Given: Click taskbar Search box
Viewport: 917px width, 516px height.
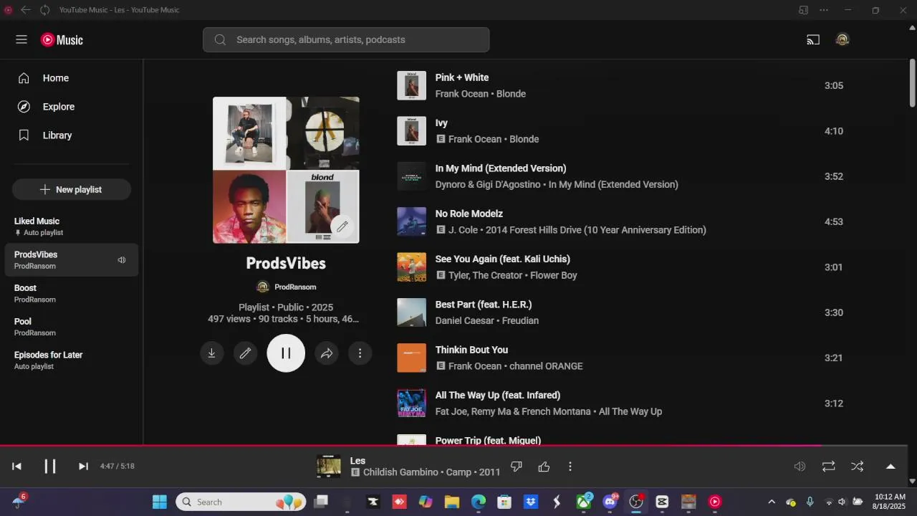Looking at the screenshot, I should click(241, 502).
